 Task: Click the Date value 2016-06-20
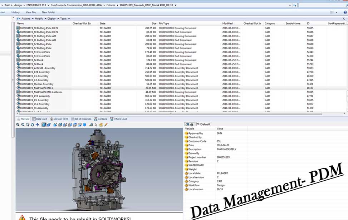[x=223, y=145]
